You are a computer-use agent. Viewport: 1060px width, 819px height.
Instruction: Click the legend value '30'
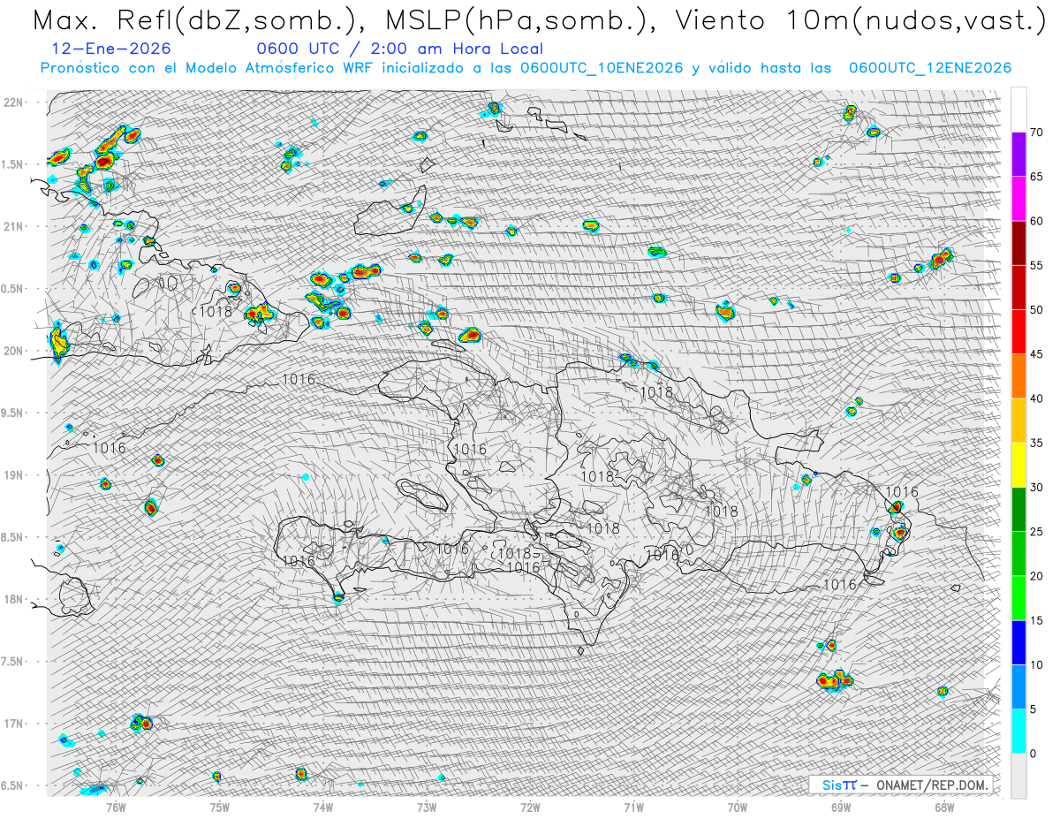[x=1037, y=488]
